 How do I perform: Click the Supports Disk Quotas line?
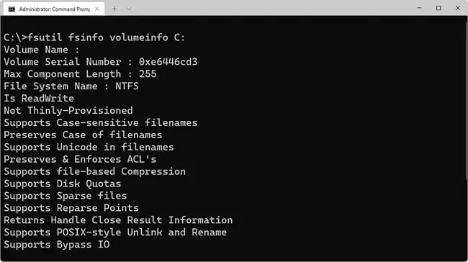click(x=63, y=184)
